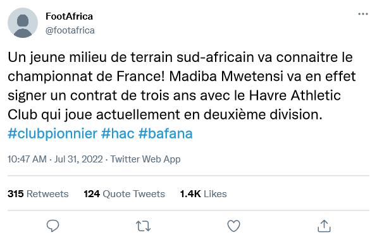This screenshot has height=249, width=377.
Task: Open the #bafana hashtag
Action: (166, 133)
